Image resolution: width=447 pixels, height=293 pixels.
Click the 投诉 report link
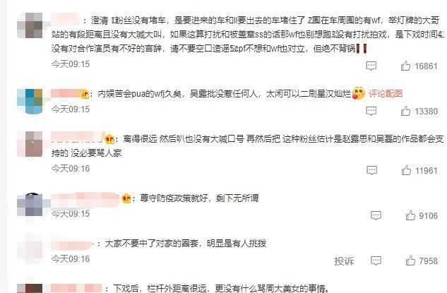[344, 261]
